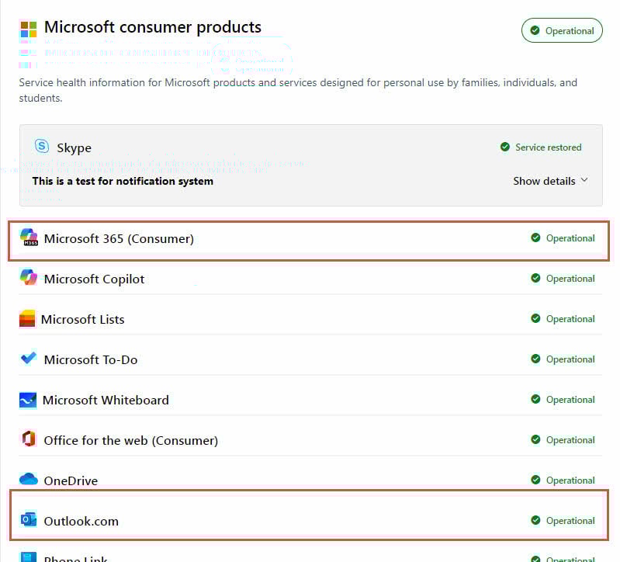Viewport: 620px width, 562px height.
Task: Click the Microsoft Copilot icon
Action: pos(29,277)
